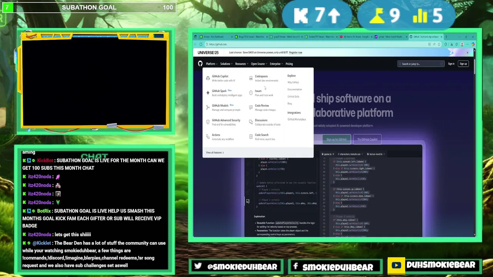Expand the Solutions dropdown

click(x=226, y=64)
